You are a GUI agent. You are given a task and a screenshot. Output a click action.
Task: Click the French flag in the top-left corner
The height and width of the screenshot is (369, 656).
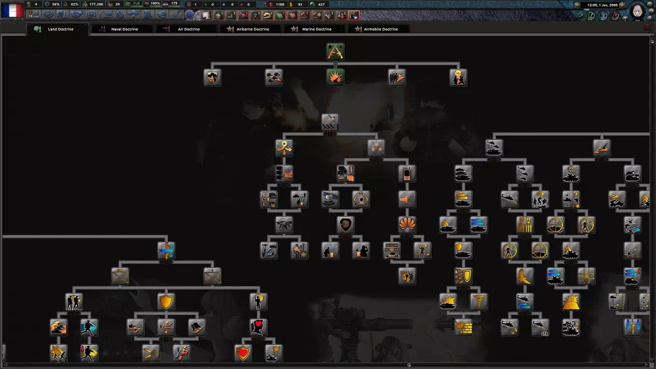click(12, 10)
